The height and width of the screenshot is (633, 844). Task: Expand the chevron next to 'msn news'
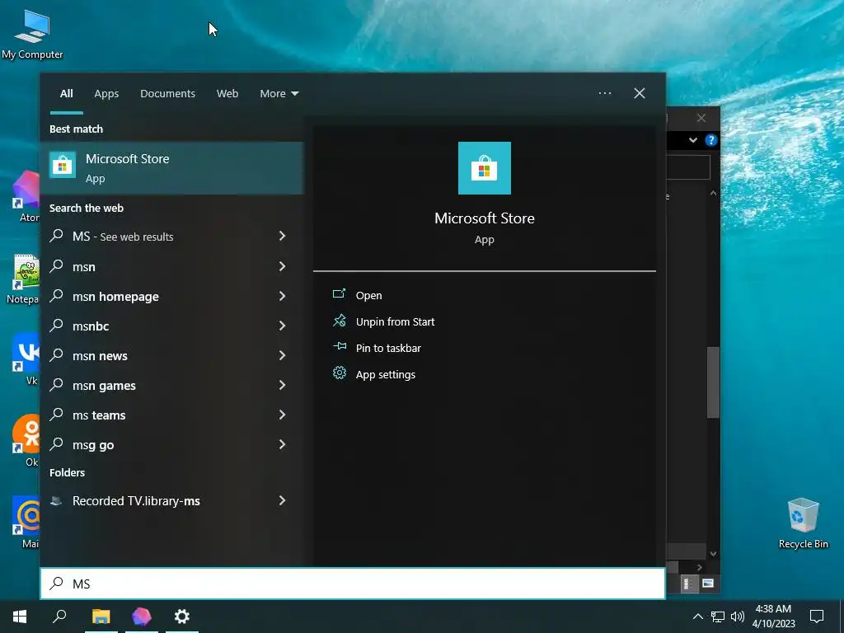(282, 355)
